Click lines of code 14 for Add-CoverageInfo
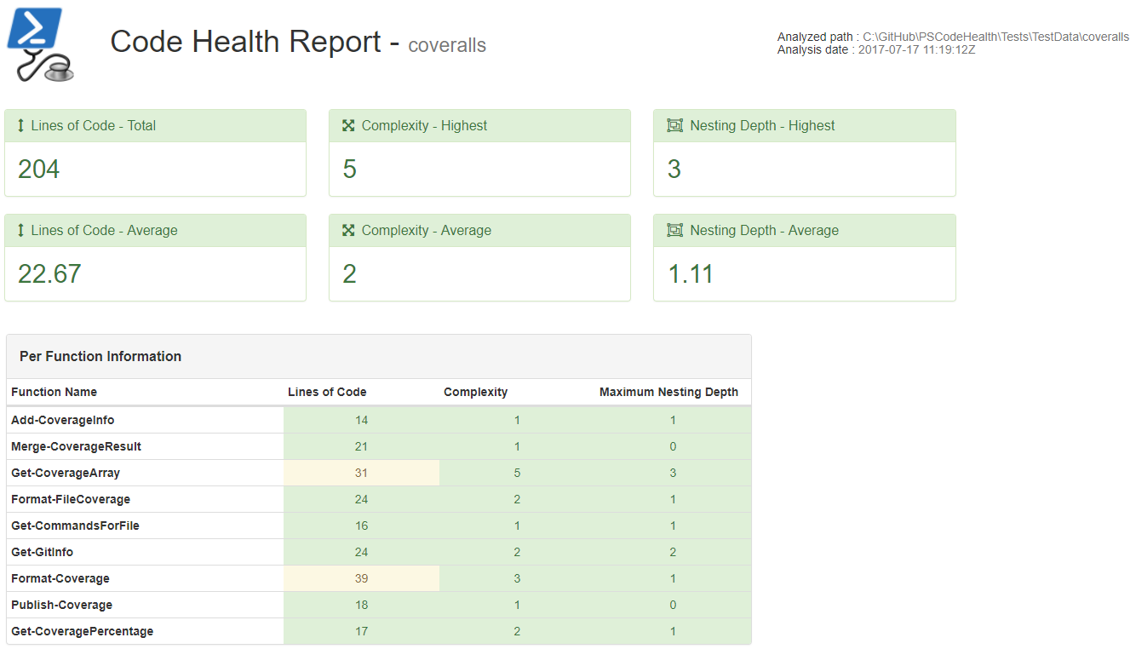Image resolution: width=1130 pixels, height=649 pixels. tap(362, 420)
